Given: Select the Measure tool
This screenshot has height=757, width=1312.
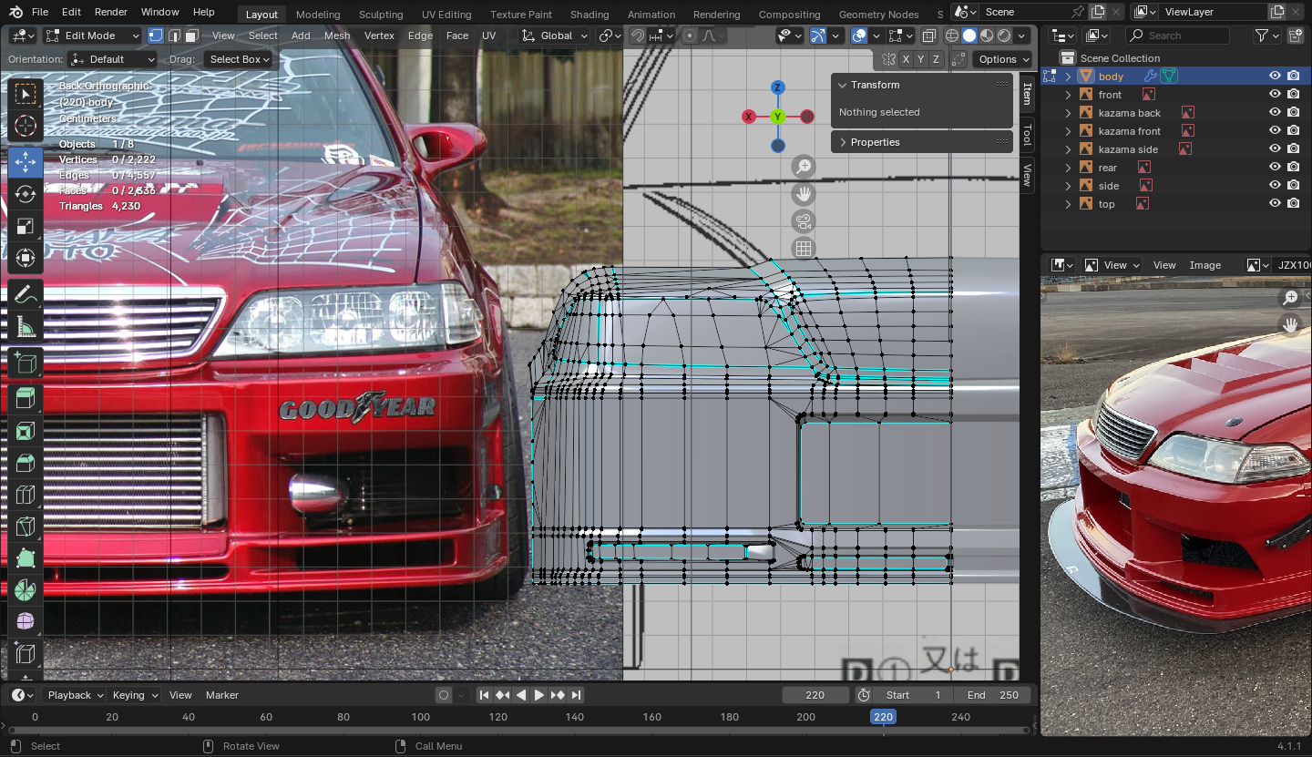Looking at the screenshot, I should pos(26,326).
